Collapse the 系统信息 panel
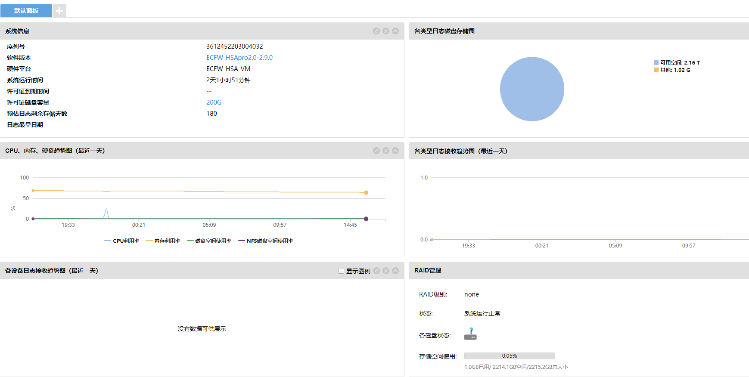The height and width of the screenshot is (377, 749). coord(395,31)
